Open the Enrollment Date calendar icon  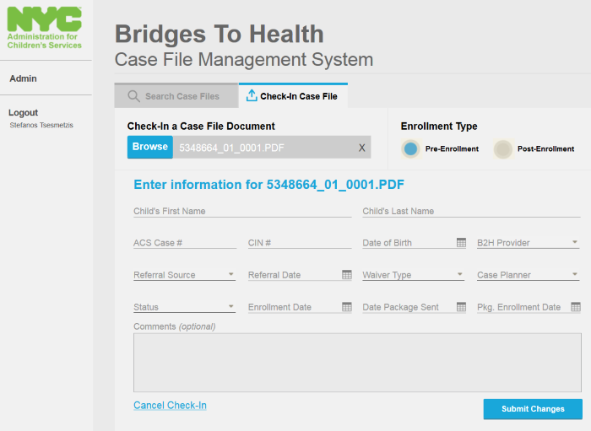point(347,307)
